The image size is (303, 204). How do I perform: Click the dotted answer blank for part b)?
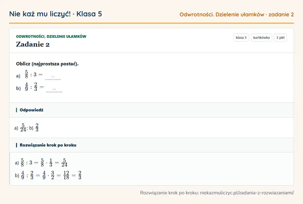[x=54, y=89]
